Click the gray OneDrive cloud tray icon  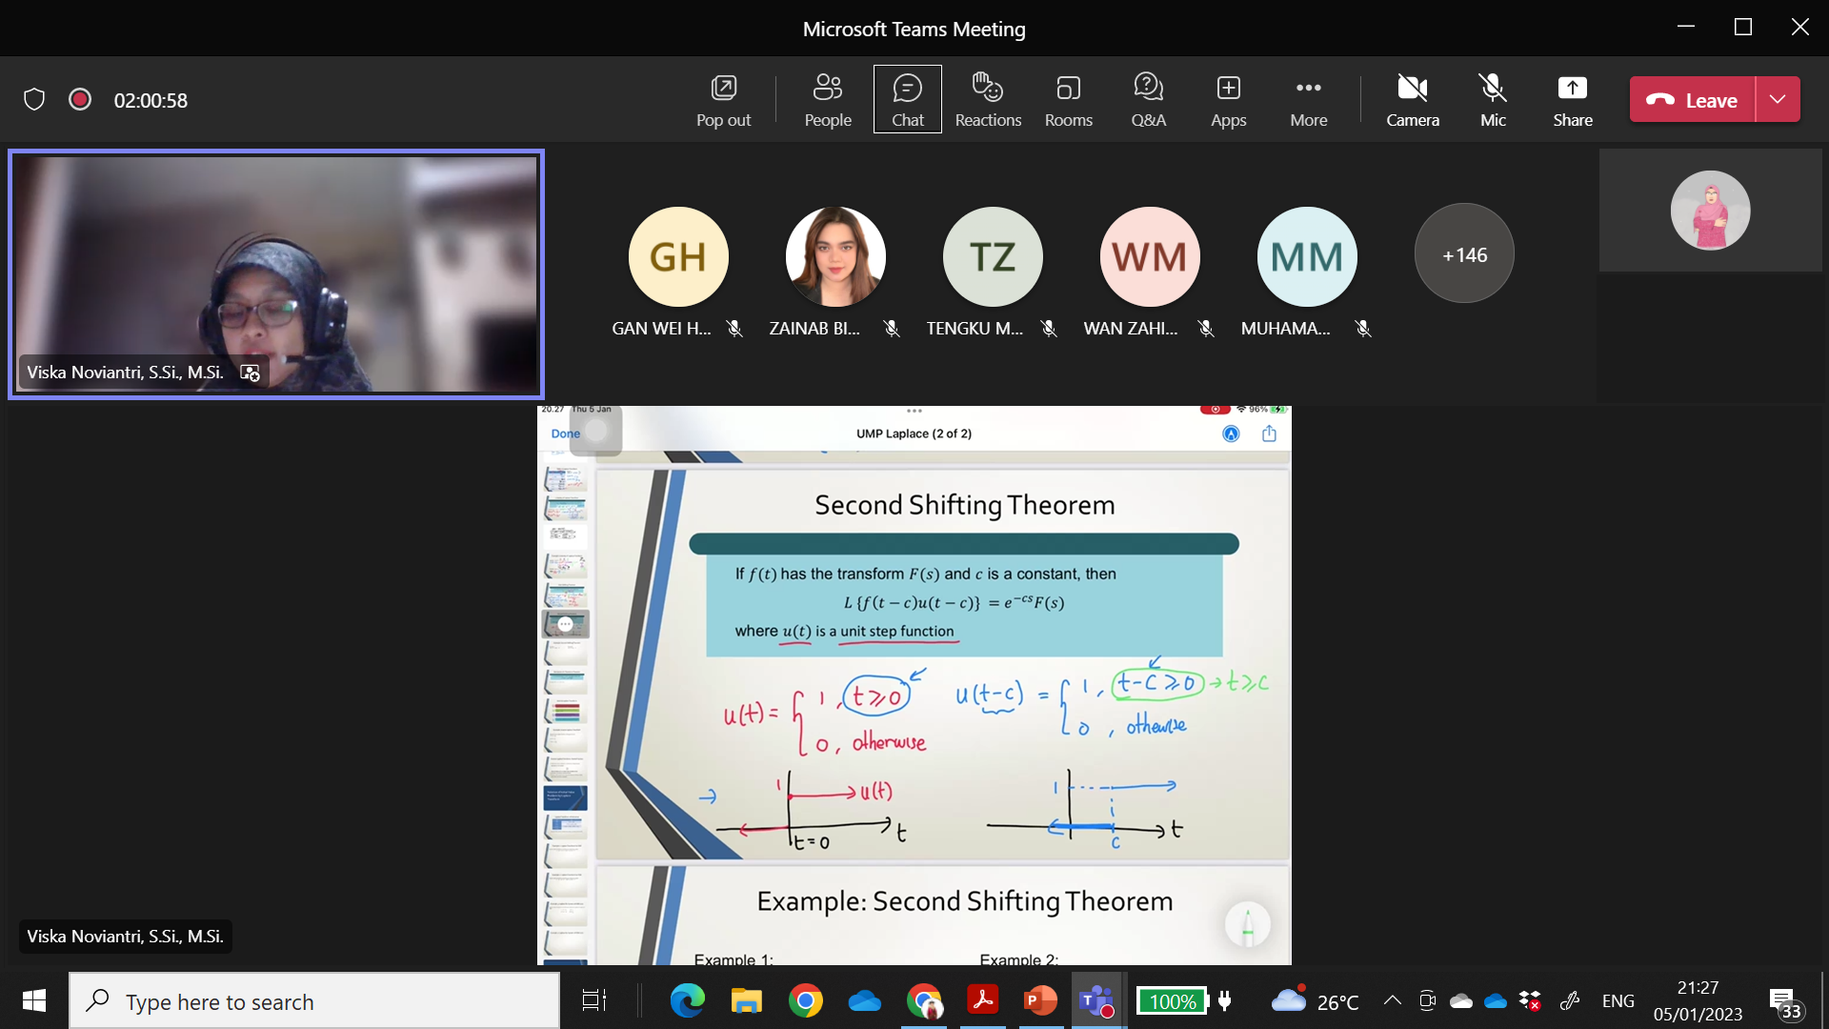pos(1460,1000)
